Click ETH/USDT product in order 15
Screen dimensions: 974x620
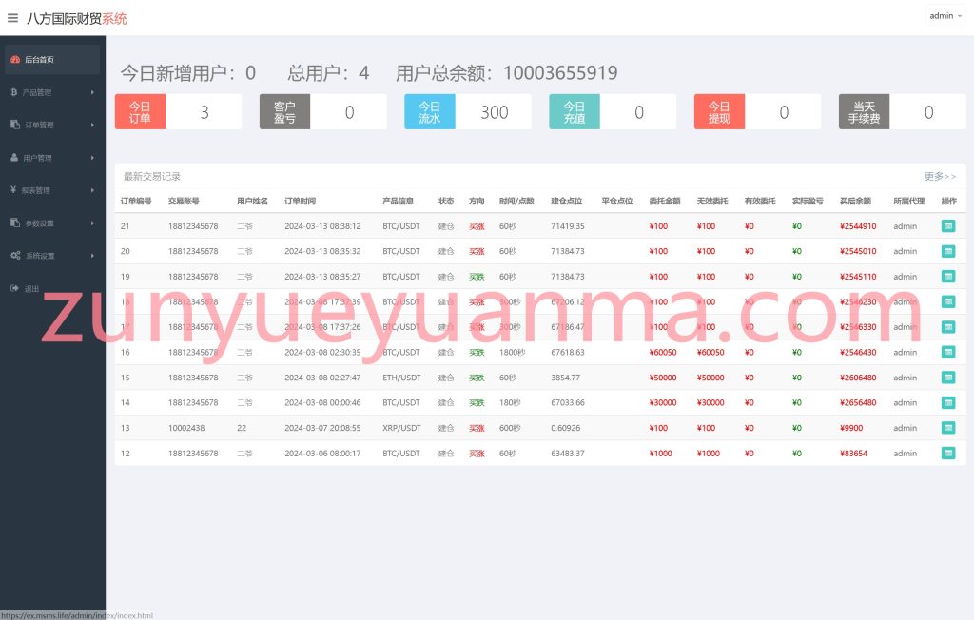coord(402,378)
